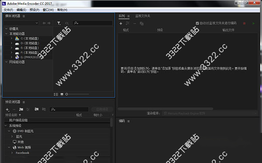Open the 帮助(H) menu
This screenshot has height=163, width=262.
pyautogui.click(x=62, y=10)
